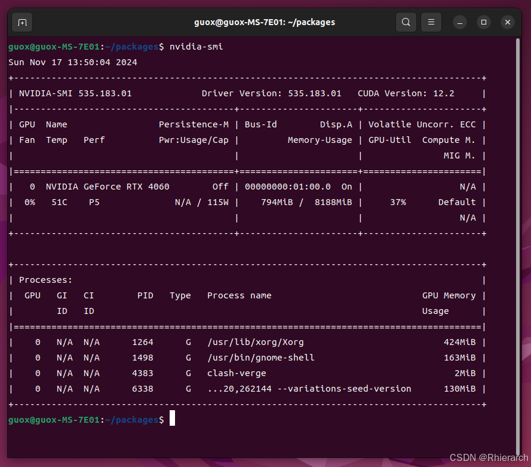Click the cursor at the bottom prompt
531x467 pixels.
173,418
